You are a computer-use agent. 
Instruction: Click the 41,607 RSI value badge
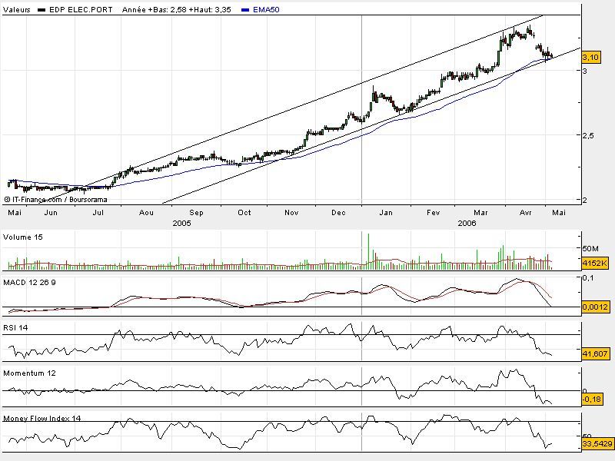coord(595,354)
